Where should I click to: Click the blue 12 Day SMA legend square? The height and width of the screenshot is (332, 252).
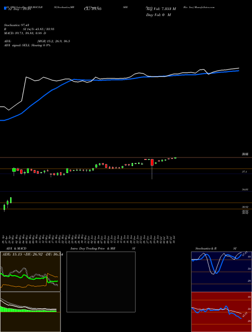coord(5,9)
